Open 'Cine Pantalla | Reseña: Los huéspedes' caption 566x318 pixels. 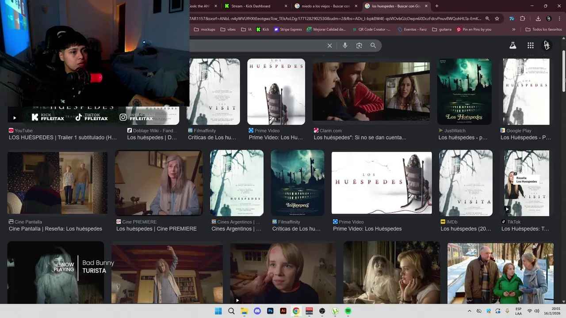(55, 229)
